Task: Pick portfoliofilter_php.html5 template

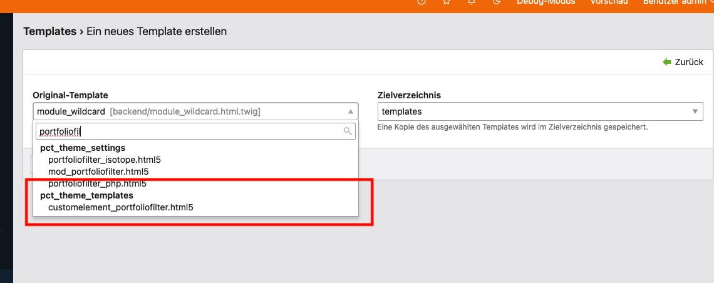Action: click(97, 184)
